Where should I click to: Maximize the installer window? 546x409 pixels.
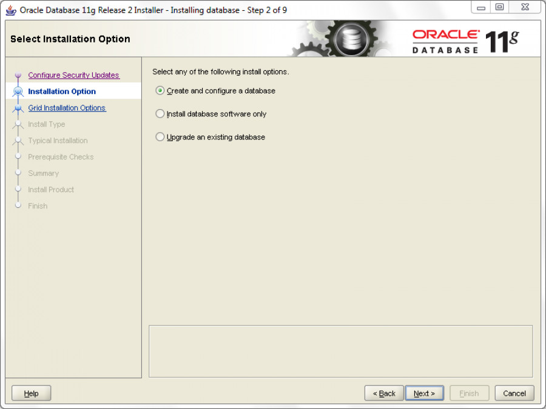[x=499, y=8]
